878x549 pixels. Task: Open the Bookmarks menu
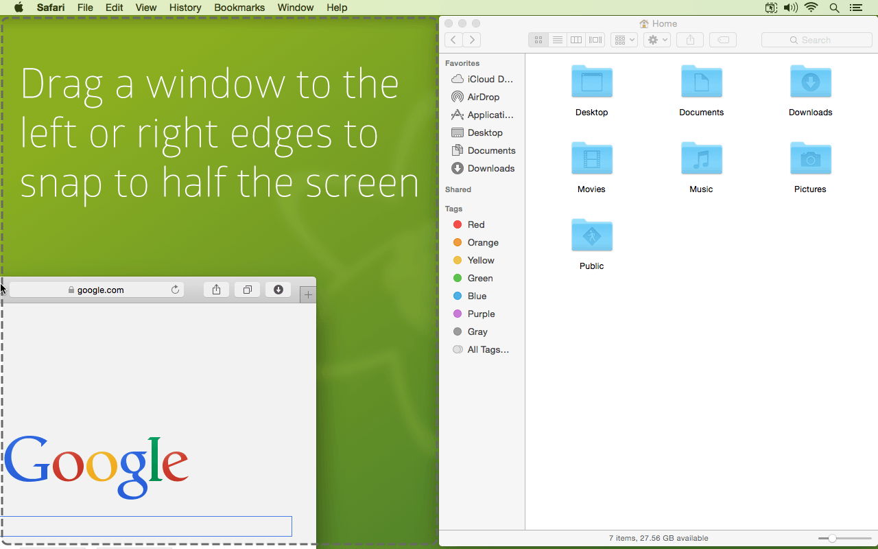tap(239, 8)
